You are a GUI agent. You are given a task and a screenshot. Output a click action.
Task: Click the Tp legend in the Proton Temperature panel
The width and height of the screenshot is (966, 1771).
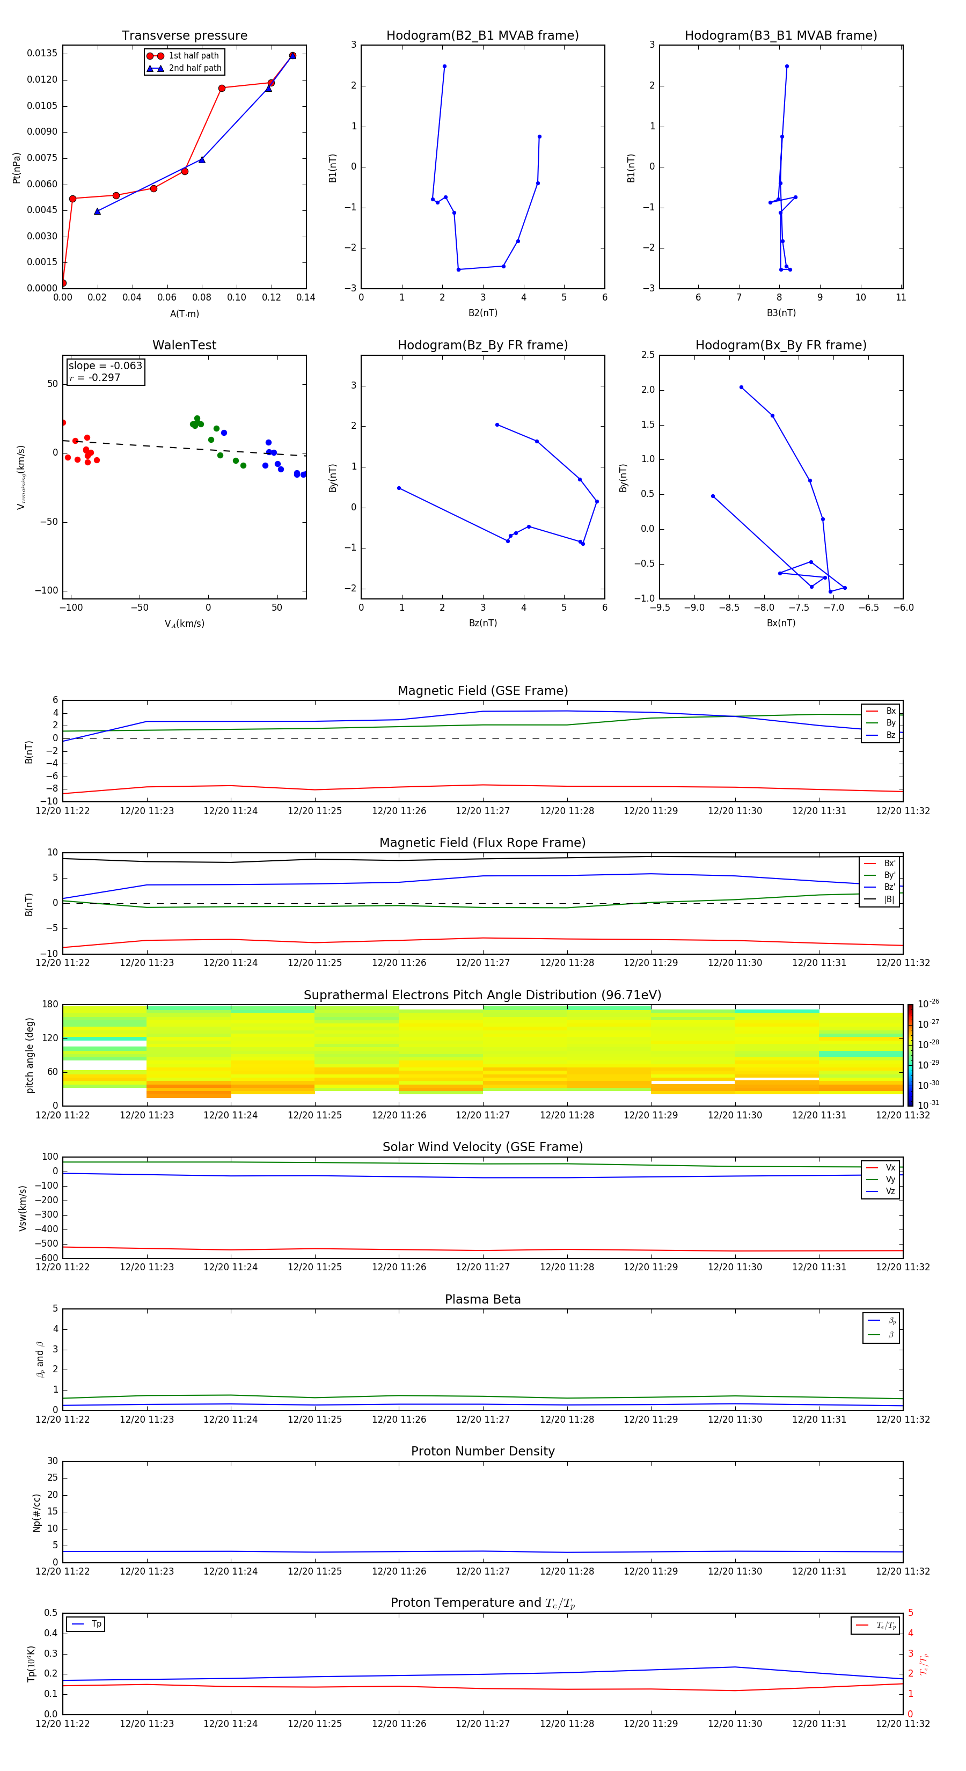point(86,1624)
